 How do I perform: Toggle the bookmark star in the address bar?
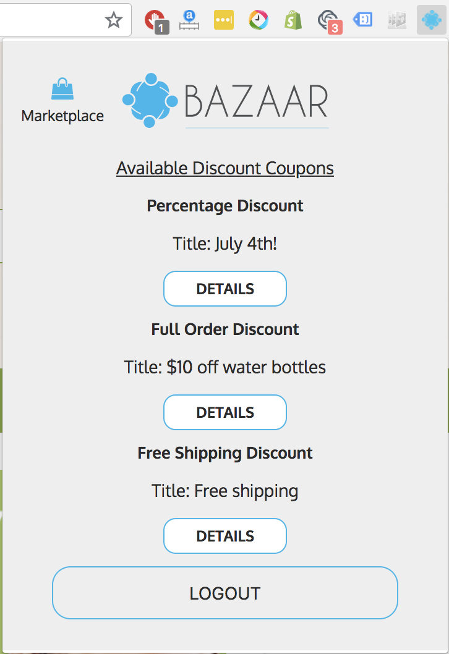(x=113, y=20)
